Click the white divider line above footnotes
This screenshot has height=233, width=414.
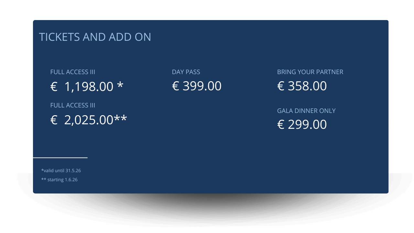[x=60, y=158]
